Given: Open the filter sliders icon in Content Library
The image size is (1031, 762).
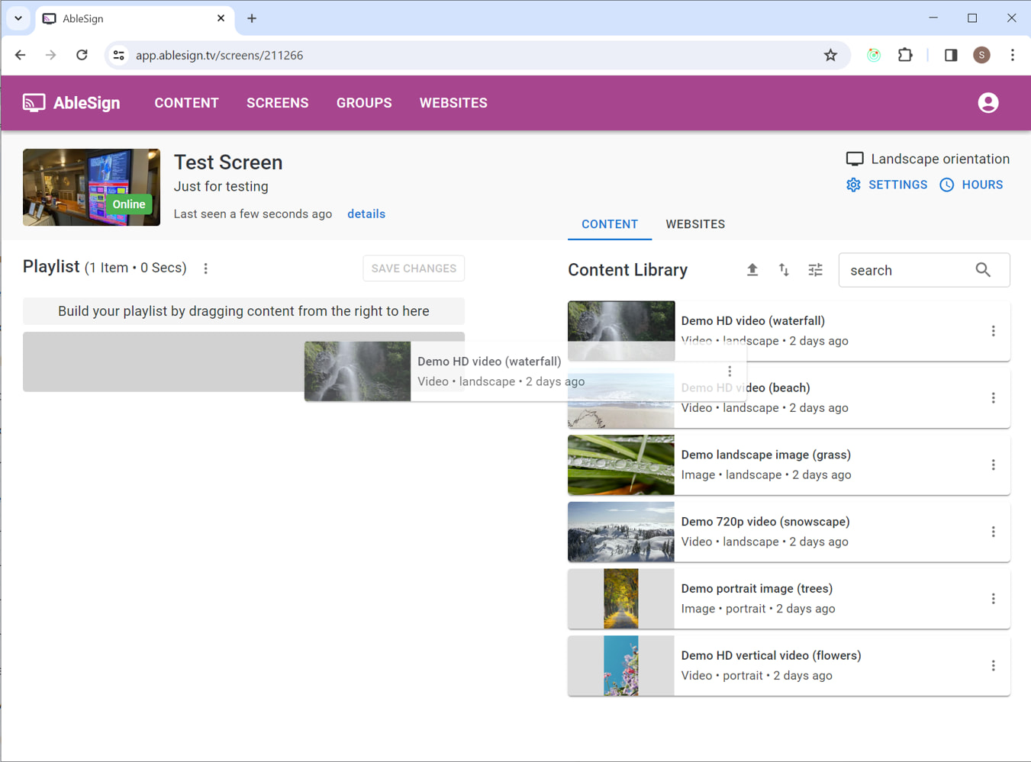Looking at the screenshot, I should coord(815,270).
